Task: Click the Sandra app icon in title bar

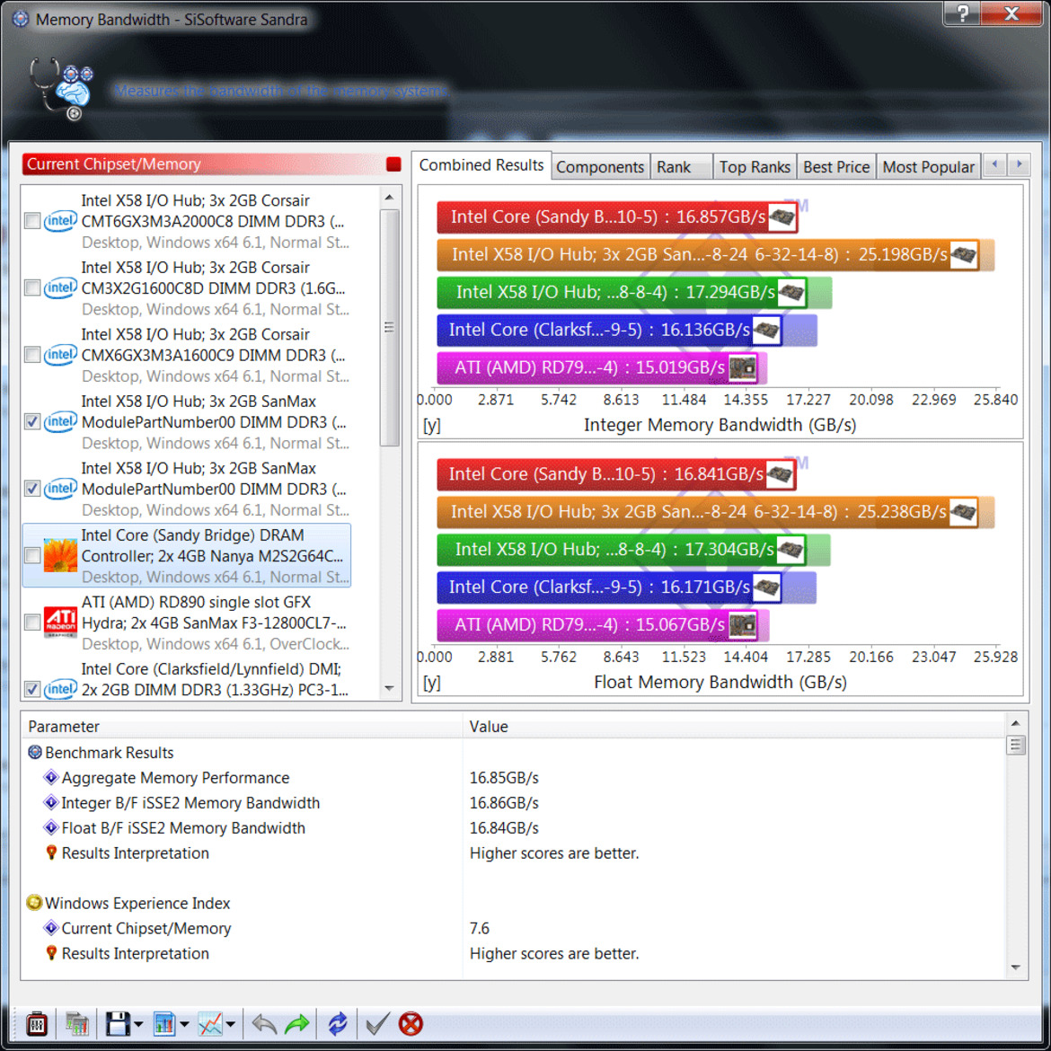Action: 20,19
